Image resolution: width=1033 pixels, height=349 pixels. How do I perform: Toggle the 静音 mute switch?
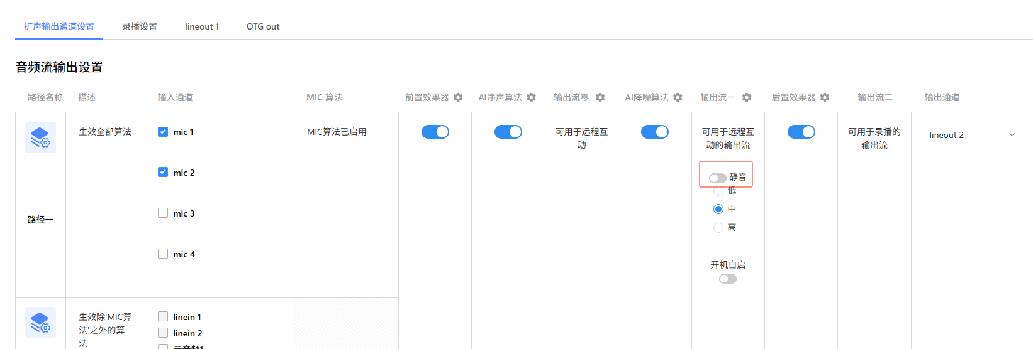pos(717,178)
